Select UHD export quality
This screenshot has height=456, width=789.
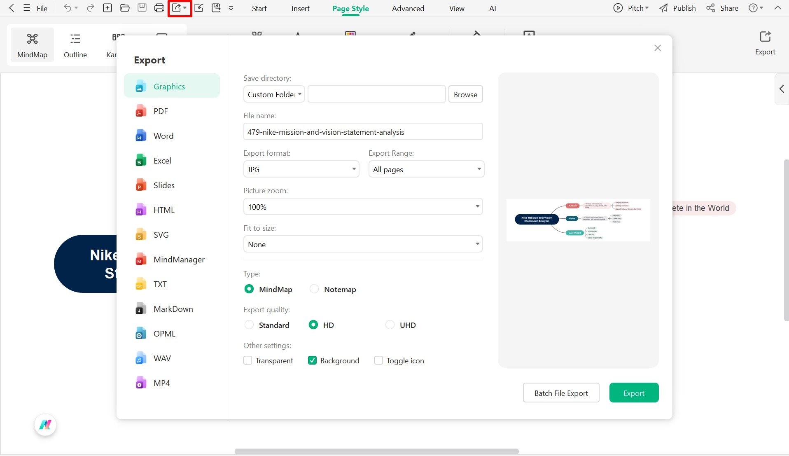(390, 325)
